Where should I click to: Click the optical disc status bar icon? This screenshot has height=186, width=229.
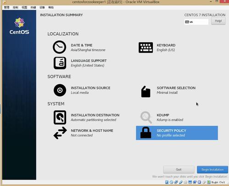172,182
